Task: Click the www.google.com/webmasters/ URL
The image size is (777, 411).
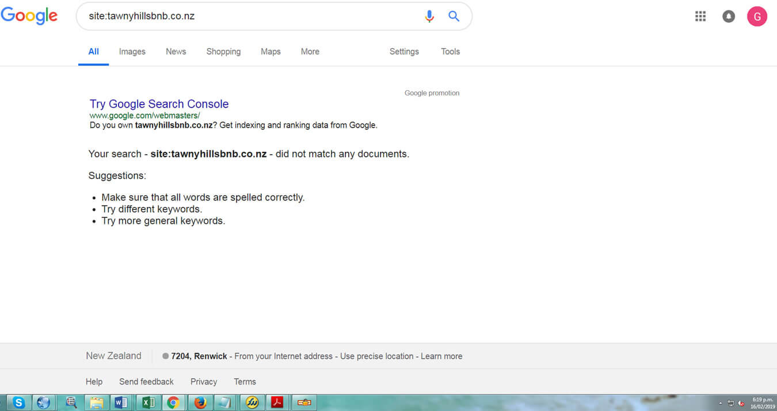Action: tap(145, 116)
